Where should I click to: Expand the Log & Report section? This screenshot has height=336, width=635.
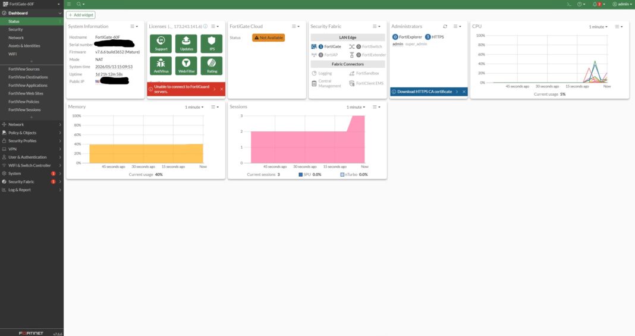(32, 190)
